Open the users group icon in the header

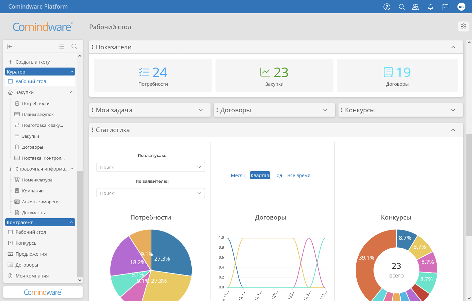(416, 7)
